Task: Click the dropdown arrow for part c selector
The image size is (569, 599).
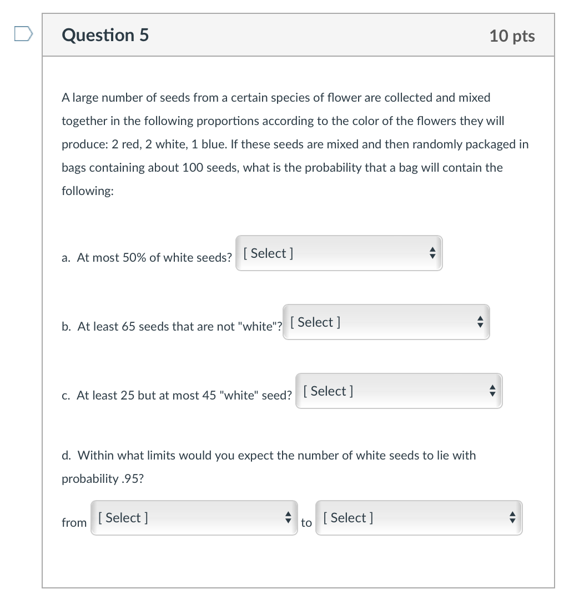Action: pyautogui.click(x=492, y=391)
